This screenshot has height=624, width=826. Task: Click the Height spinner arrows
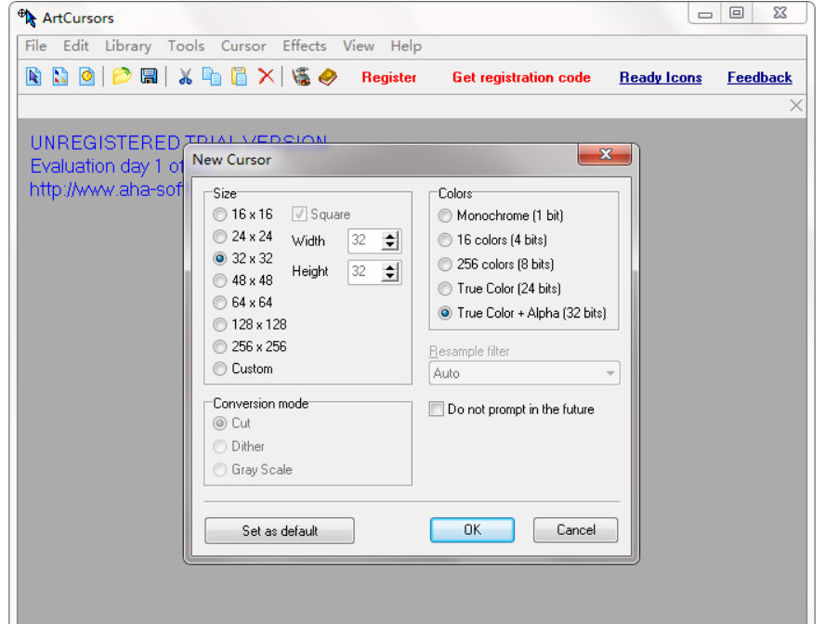click(x=391, y=272)
